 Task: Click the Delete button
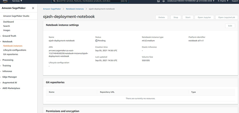point(162,17)
